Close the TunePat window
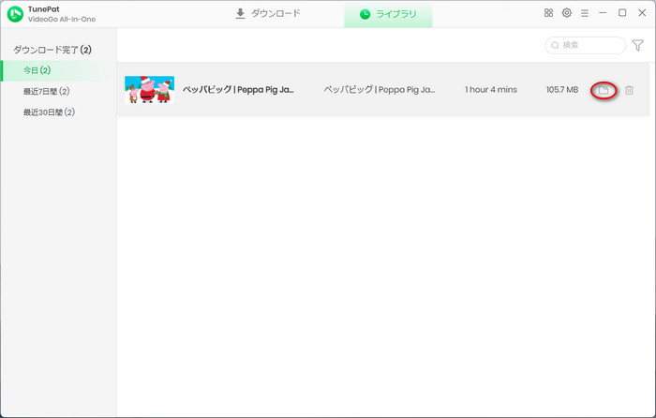The height and width of the screenshot is (418, 656). [642, 13]
